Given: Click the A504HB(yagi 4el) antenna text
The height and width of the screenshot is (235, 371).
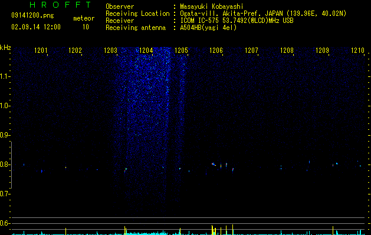Looking at the screenshot, I should [x=208, y=28].
